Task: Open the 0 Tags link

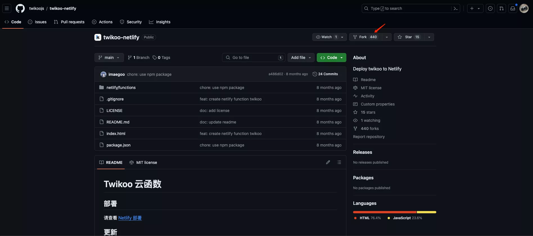Action: 161,58
